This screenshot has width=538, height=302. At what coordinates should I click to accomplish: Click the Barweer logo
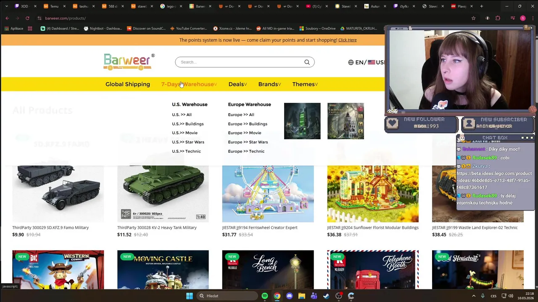[x=129, y=62]
